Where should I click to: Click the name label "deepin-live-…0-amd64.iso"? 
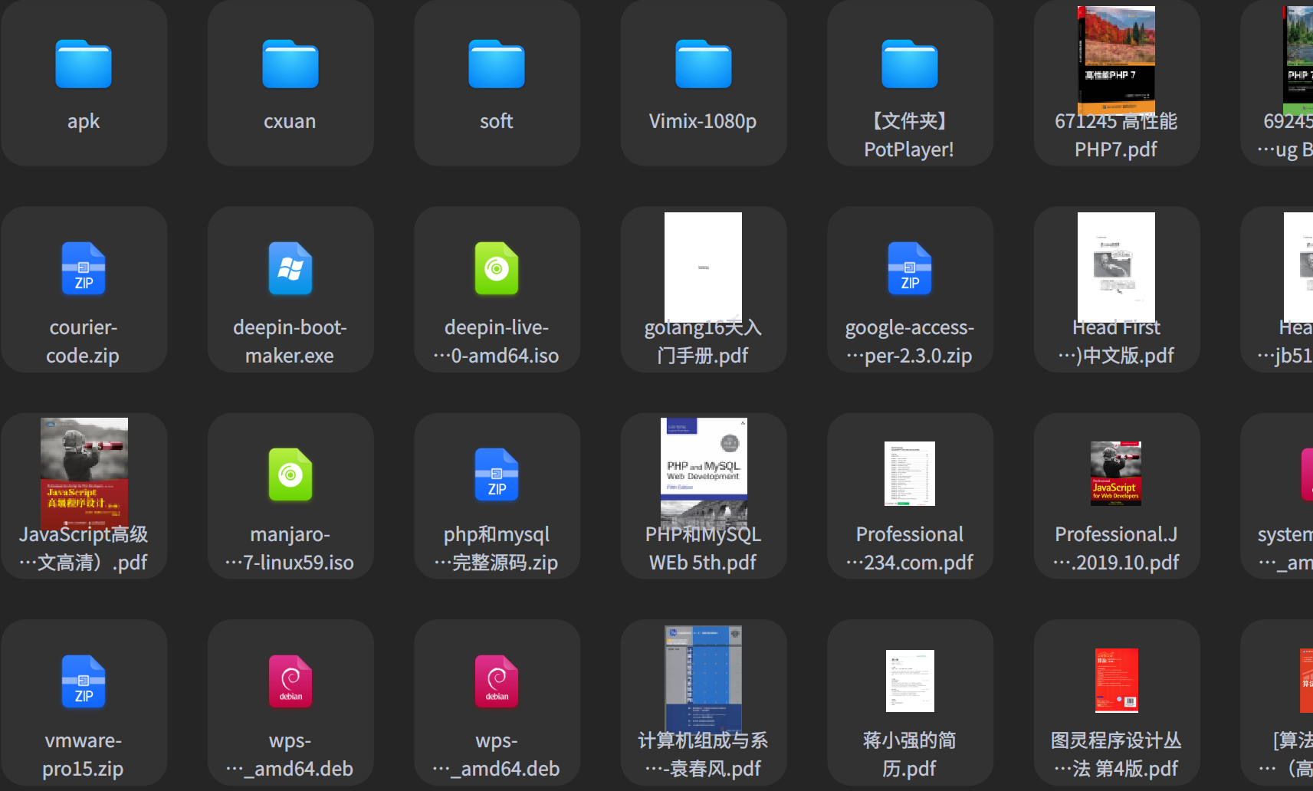(x=497, y=341)
